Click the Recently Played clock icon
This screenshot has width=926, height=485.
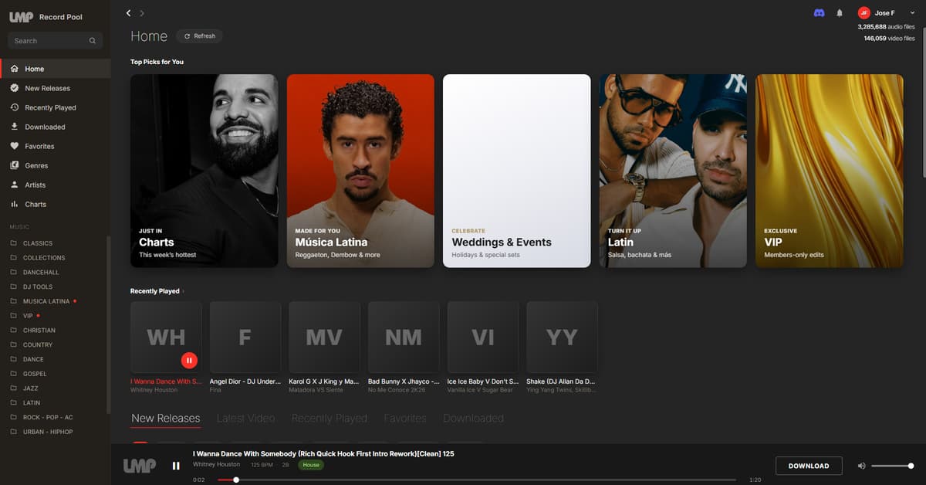tap(15, 107)
